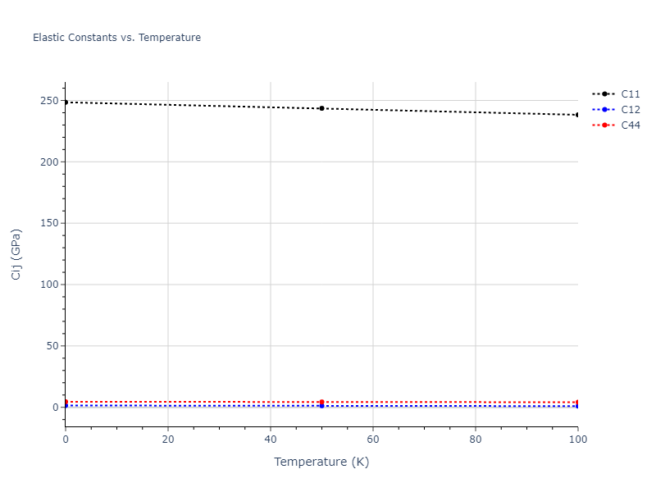Click the y-axis tick label 100
The image size is (656, 492).
(48, 285)
